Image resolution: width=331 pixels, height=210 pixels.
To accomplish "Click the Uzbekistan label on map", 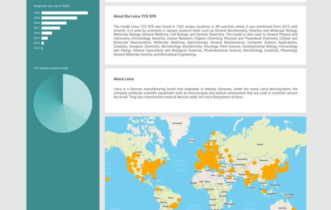I will pyautogui.click(x=240, y=165).
